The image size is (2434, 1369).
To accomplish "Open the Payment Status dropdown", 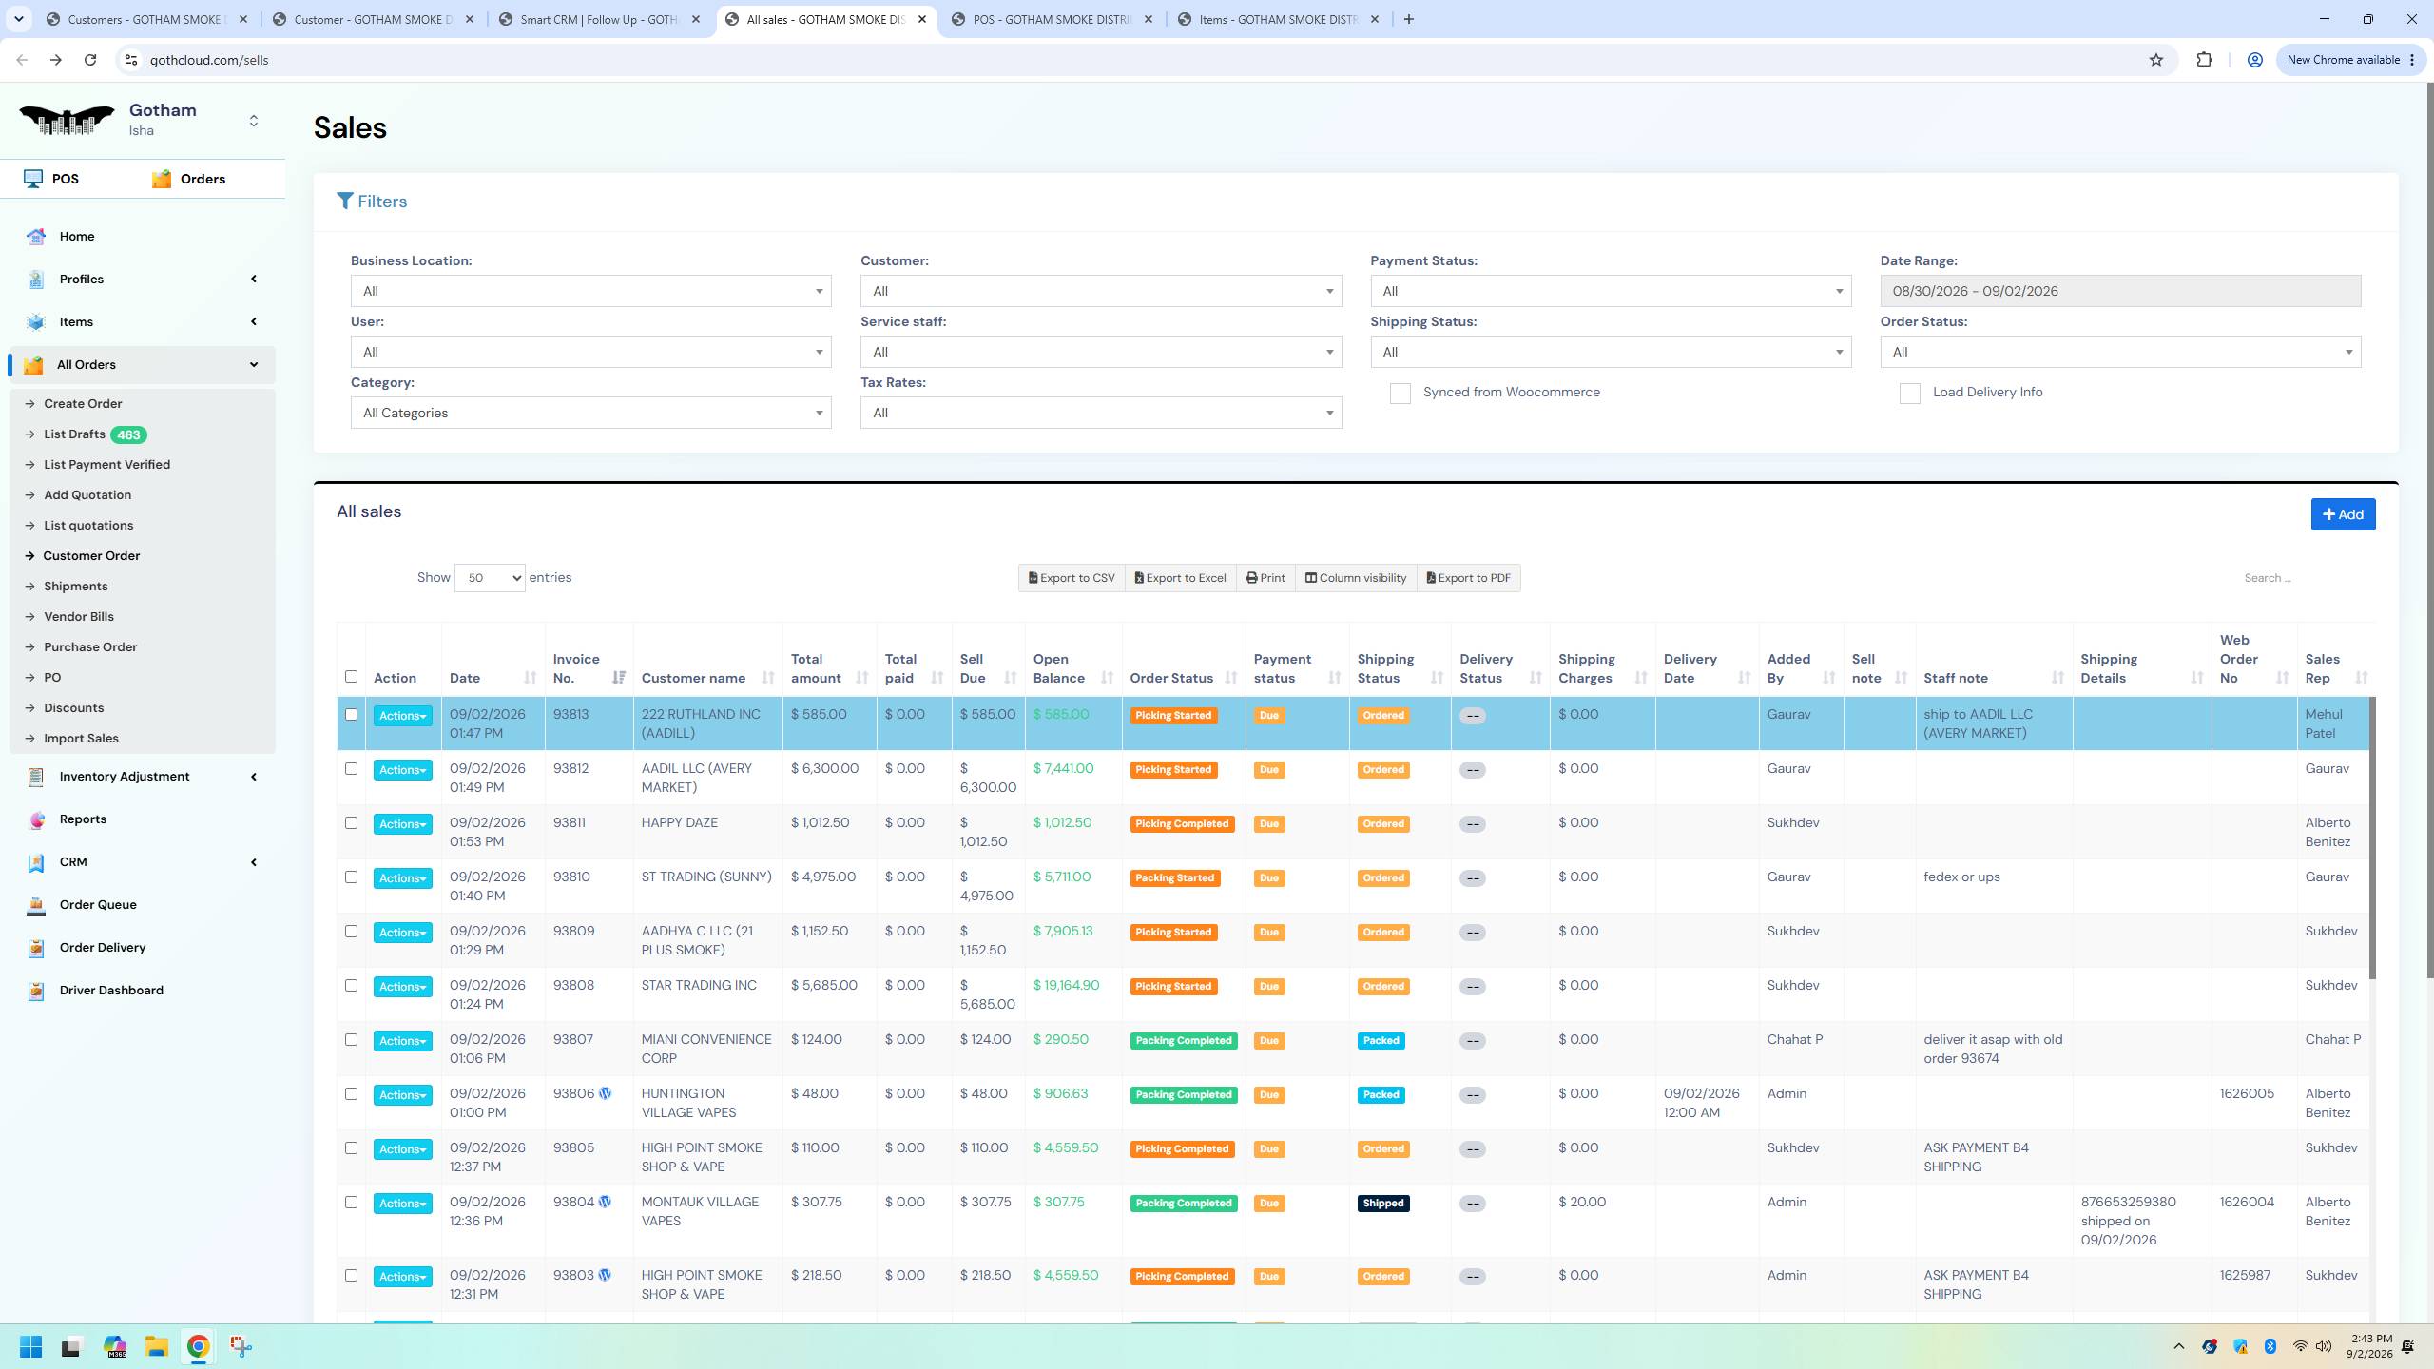I will [1611, 291].
